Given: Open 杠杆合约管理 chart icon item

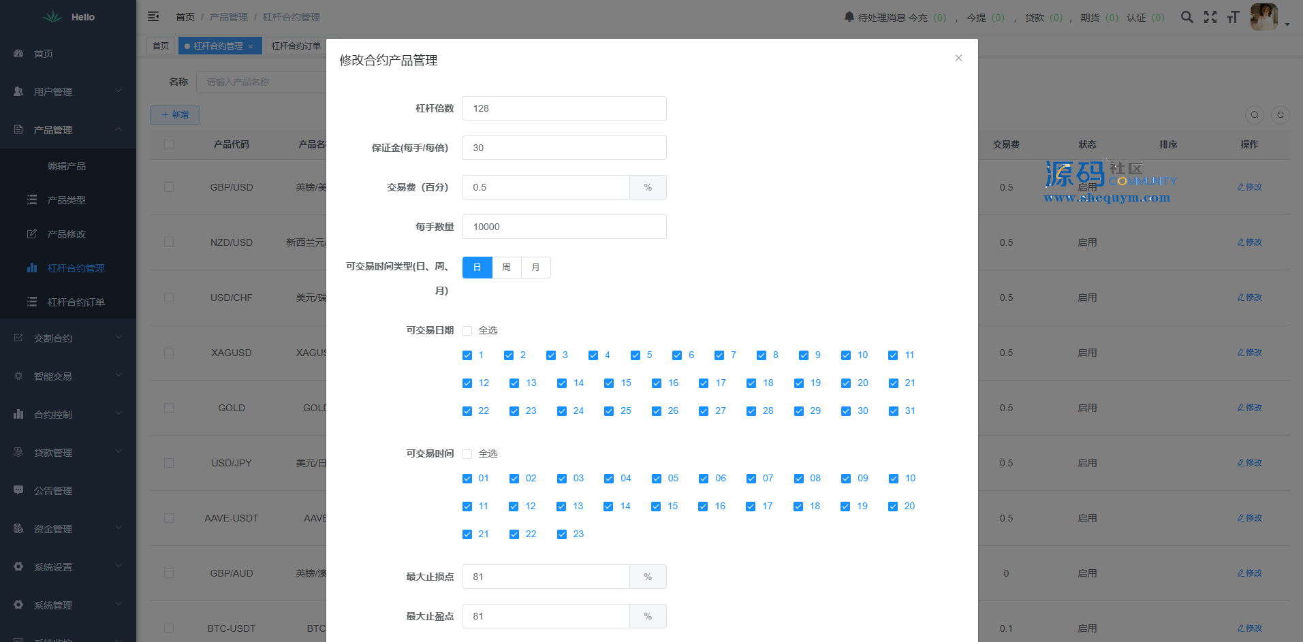Looking at the screenshot, I should [x=32, y=268].
